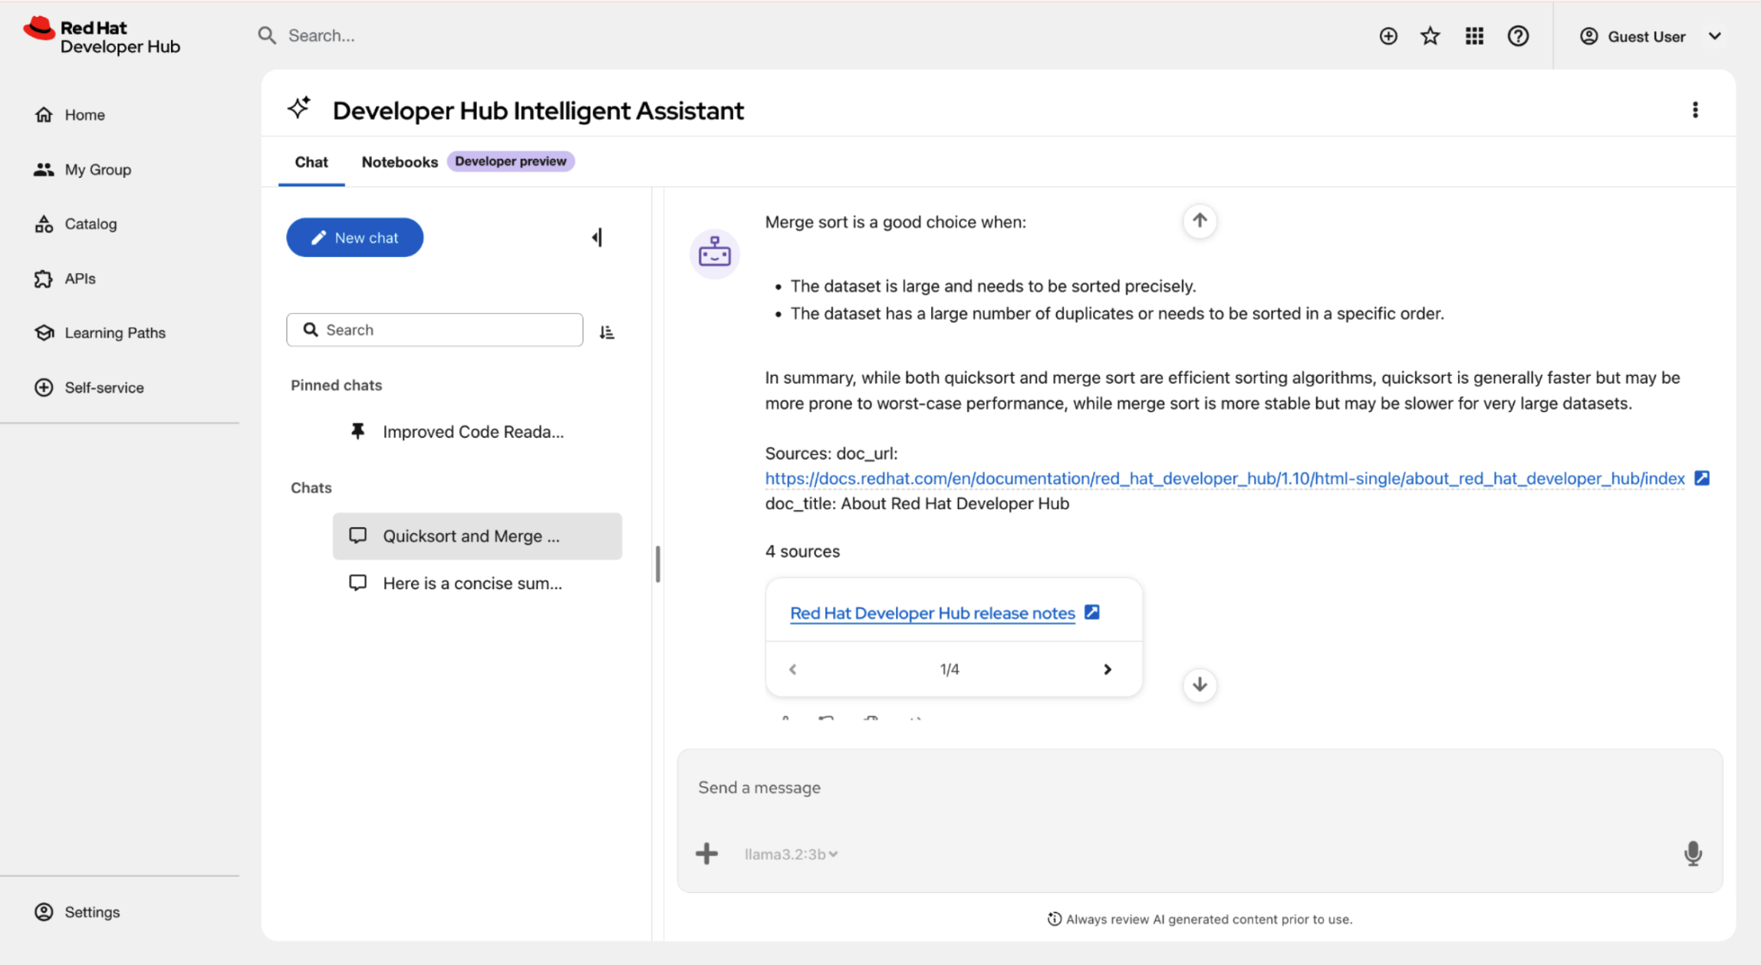
Task: Switch to the Chat tab
Action: click(311, 162)
